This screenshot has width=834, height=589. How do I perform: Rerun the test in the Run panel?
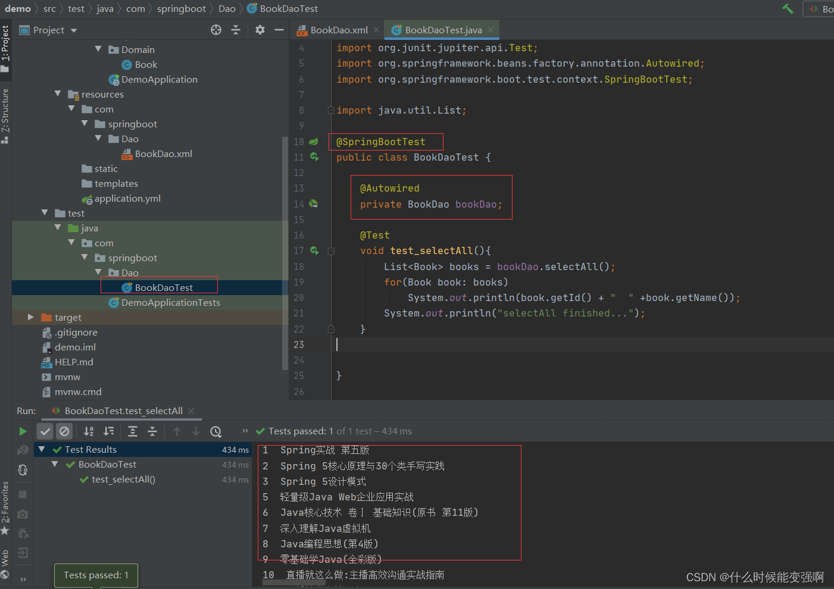24,431
